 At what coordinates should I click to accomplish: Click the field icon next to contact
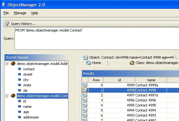click(x=20, y=69)
